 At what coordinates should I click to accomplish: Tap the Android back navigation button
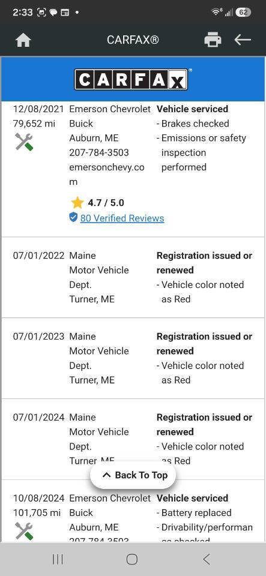coord(207,559)
